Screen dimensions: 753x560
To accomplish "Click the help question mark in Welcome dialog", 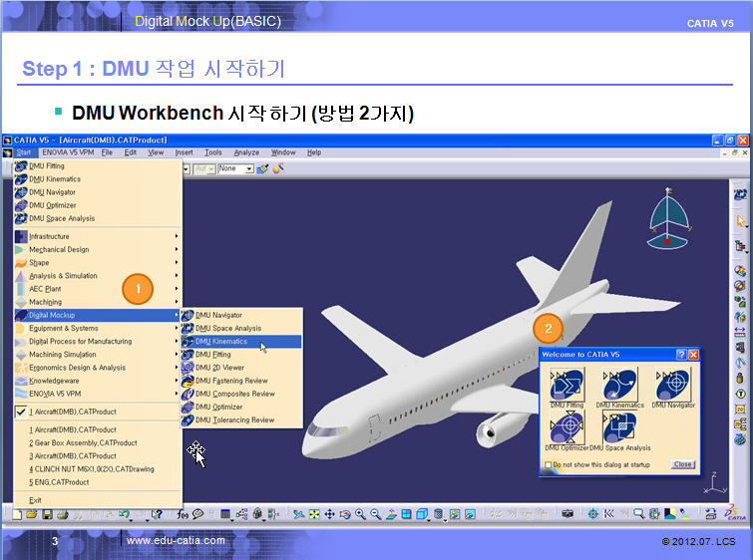I will point(680,355).
